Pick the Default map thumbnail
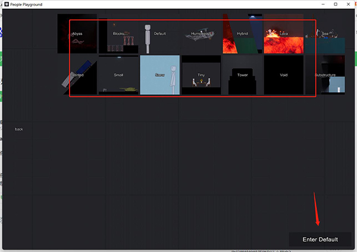357x252 pixels. (160, 33)
